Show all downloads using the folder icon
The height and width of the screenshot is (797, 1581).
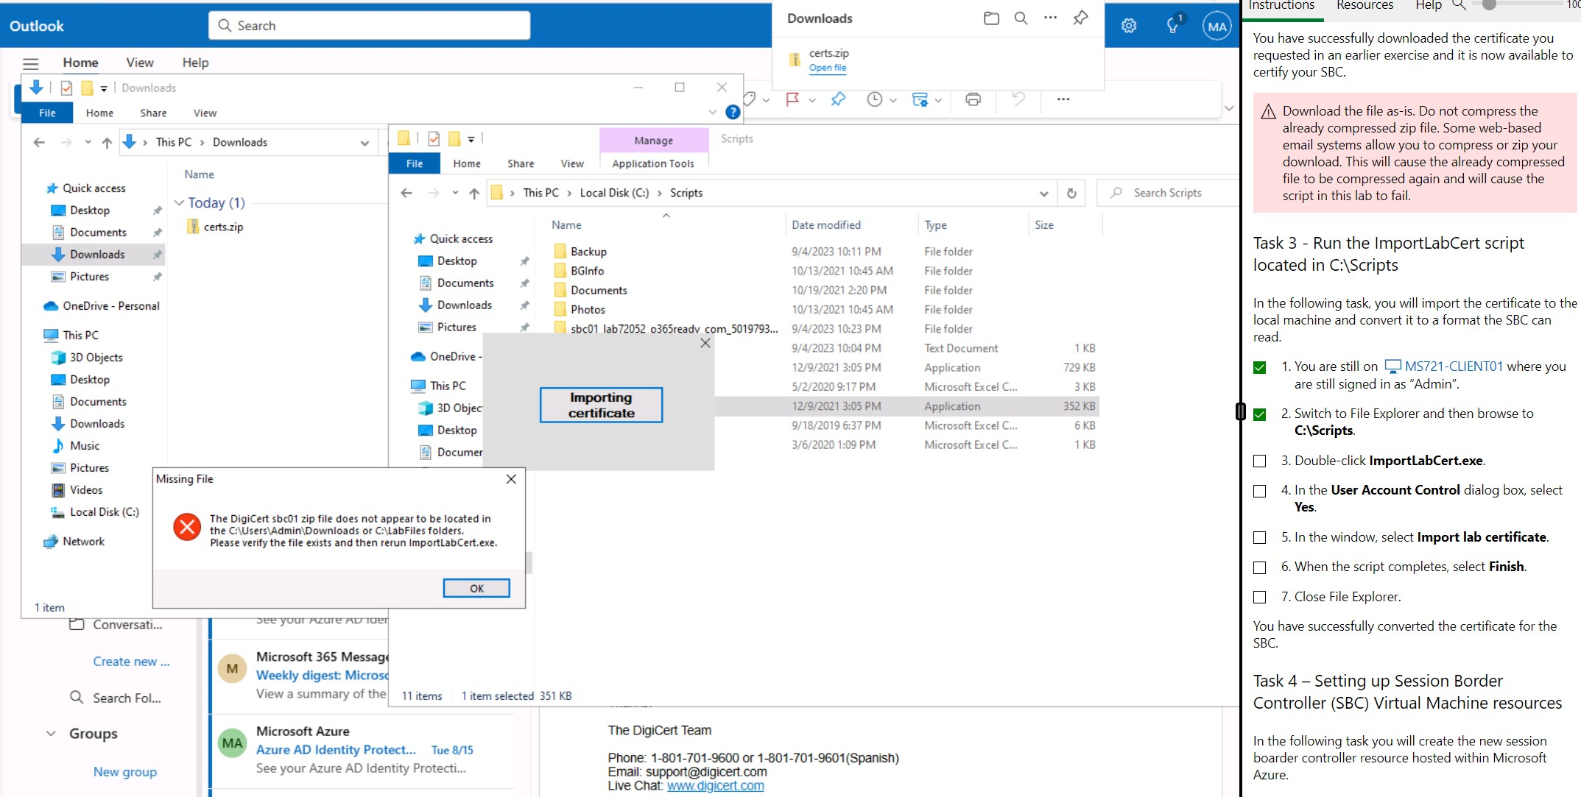click(x=991, y=18)
